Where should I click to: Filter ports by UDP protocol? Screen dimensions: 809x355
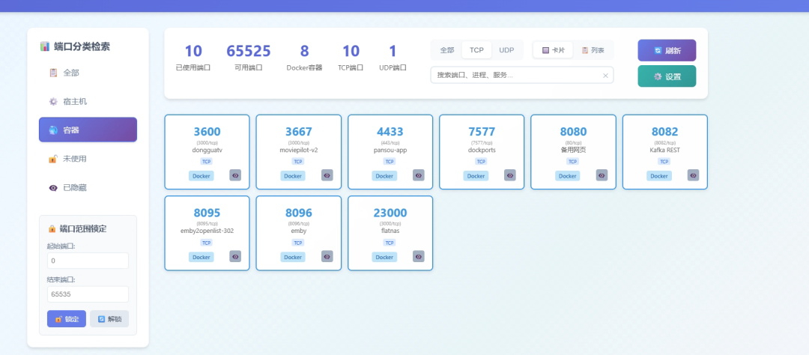(x=506, y=50)
